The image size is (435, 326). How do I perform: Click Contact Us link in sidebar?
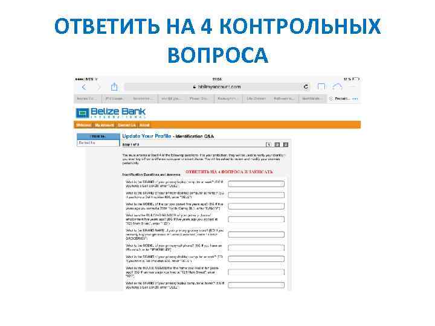(x=87, y=142)
